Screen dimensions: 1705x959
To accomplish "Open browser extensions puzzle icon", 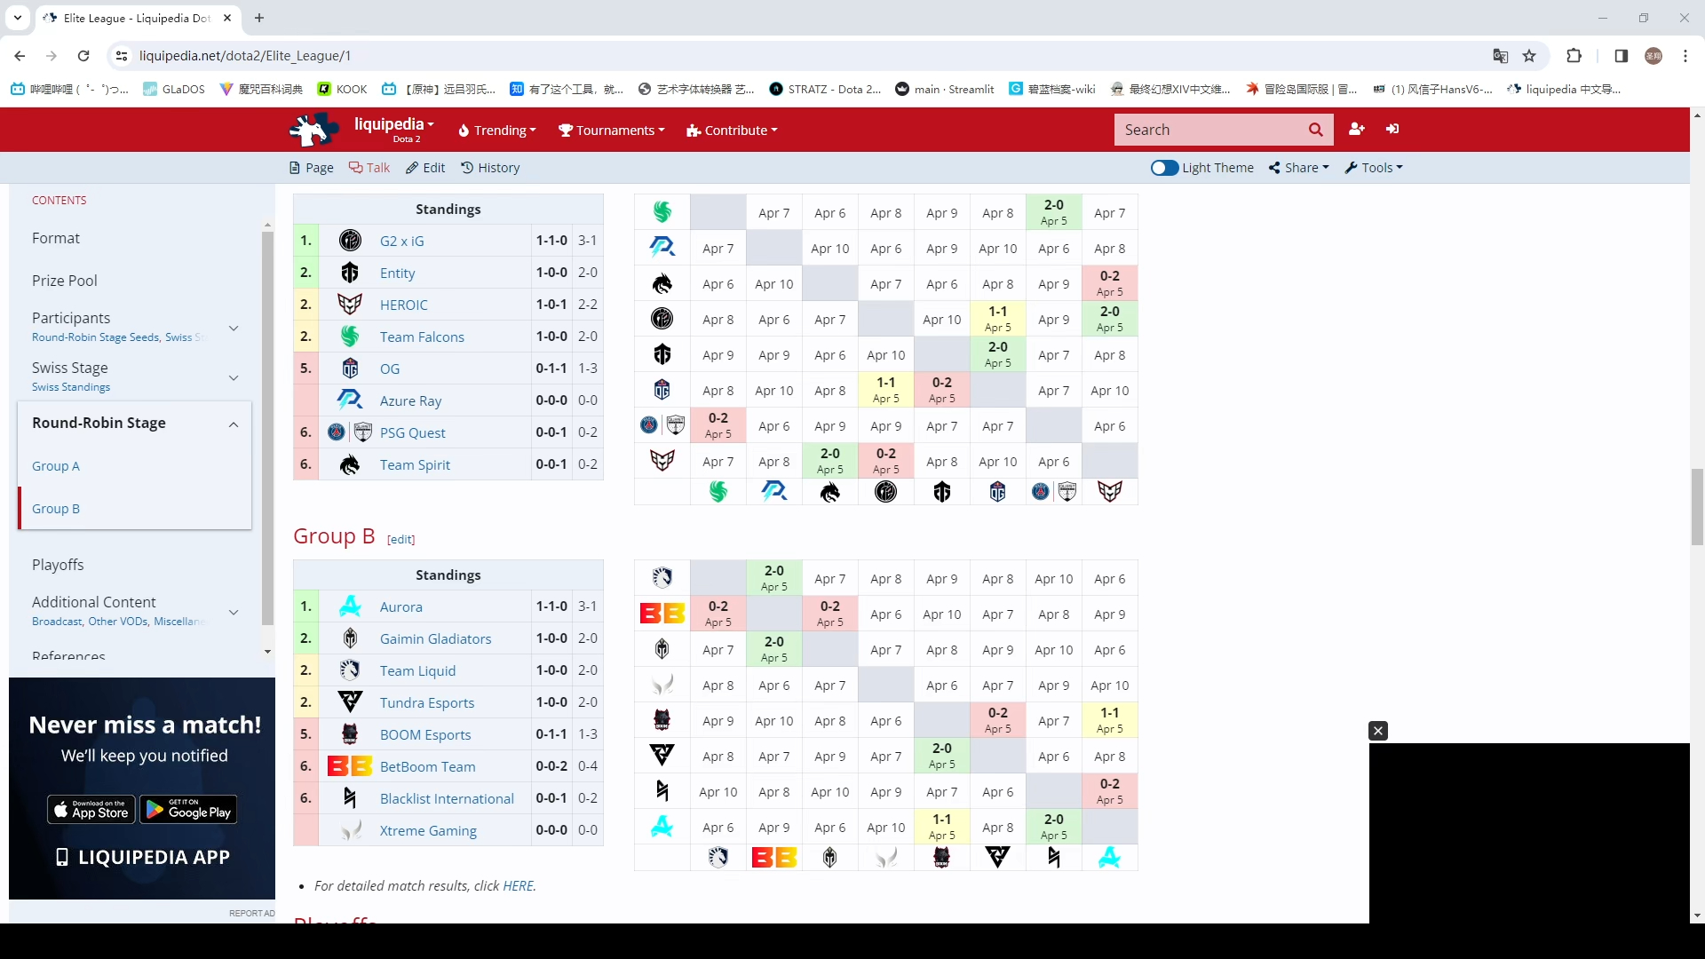I will 1574,56.
